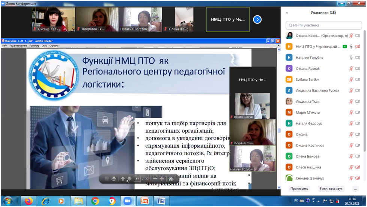The width and height of the screenshot is (367, 207).
Task: Select Оксана Кавн... video thumbnail
Action: click(53, 19)
